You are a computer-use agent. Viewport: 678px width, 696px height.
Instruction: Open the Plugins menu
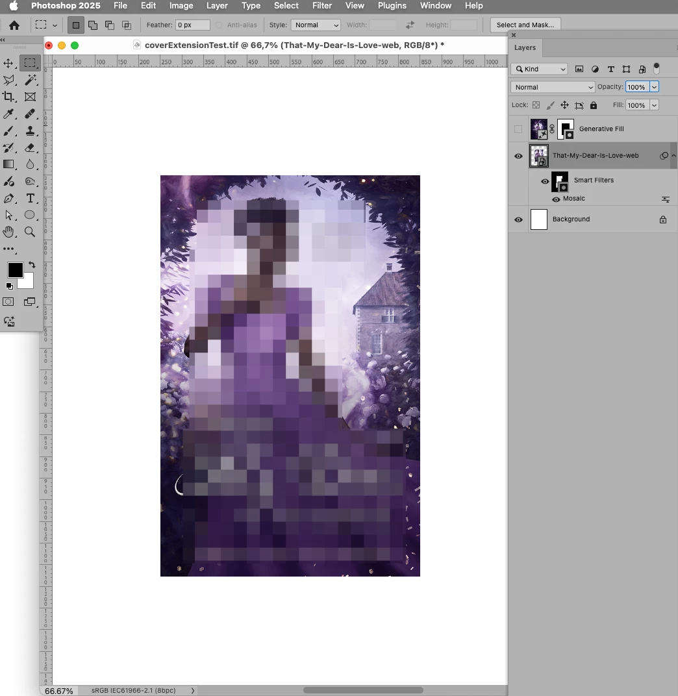tap(392, 6)
